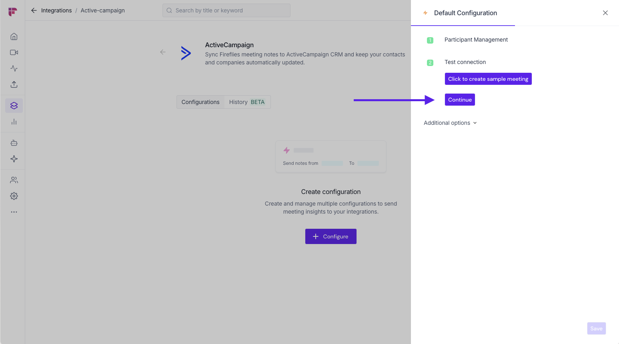Click the upload icon in sidebar
The height and width of the screenshot is (344, 619).
(14, 84)
